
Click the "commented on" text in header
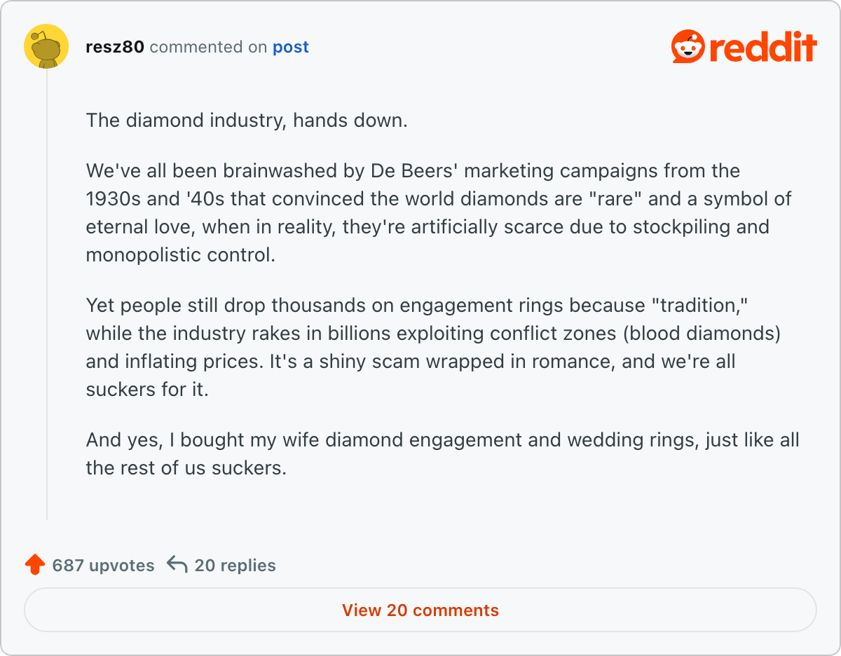pyautogui.click(x=208, y=47)
